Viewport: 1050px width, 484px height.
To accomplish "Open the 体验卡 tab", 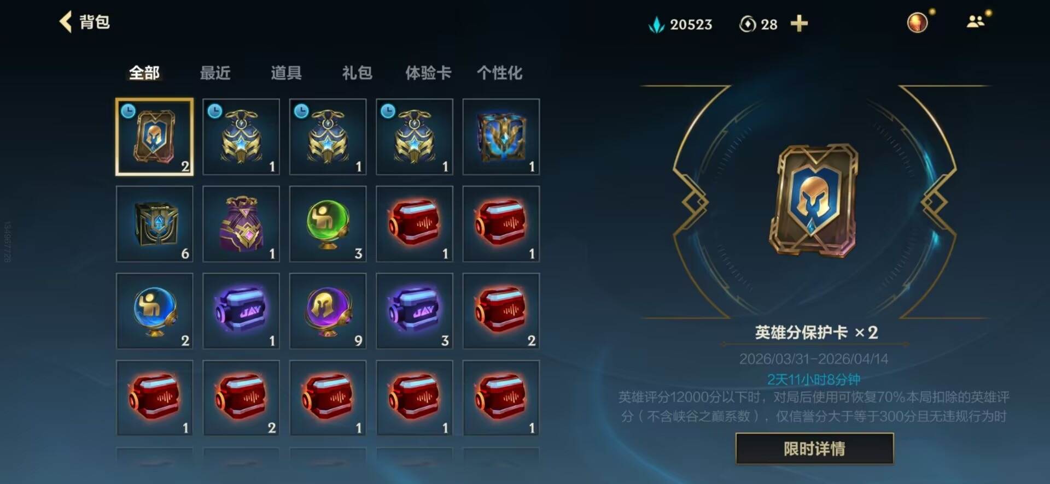I will click(x=428, y=73).
